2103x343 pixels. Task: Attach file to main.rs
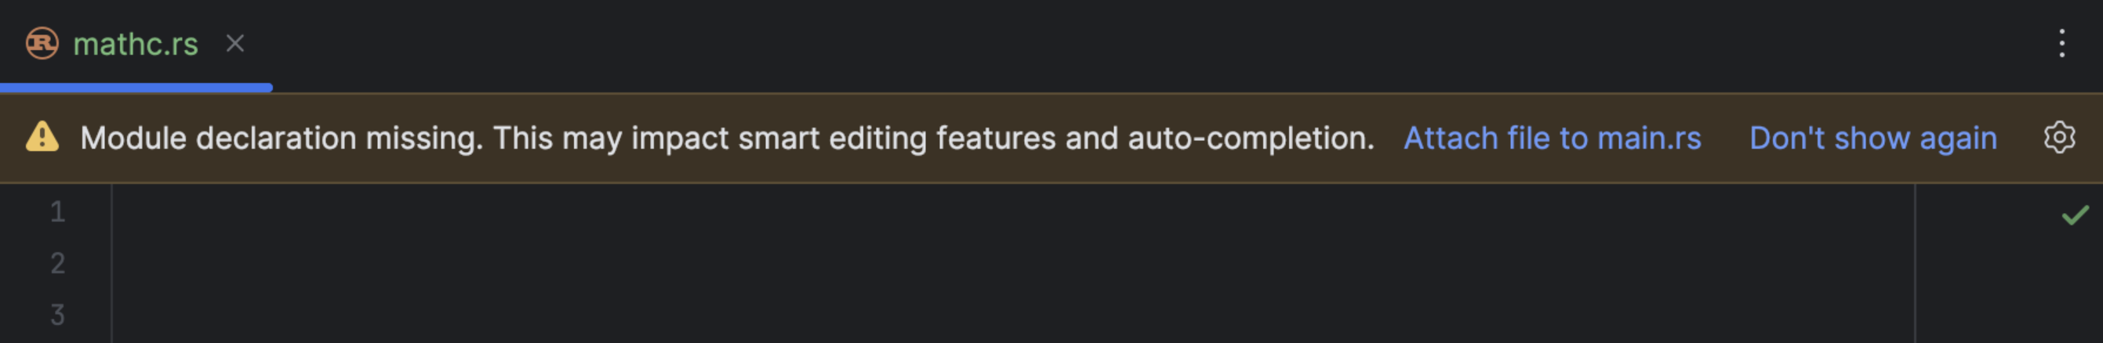(1552, 139)
